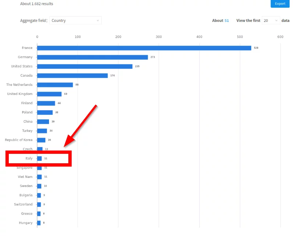Select the Canada bar showing 174
Image resolution: width=302 pixels, height=236 pixels.
tap(72, 76)
